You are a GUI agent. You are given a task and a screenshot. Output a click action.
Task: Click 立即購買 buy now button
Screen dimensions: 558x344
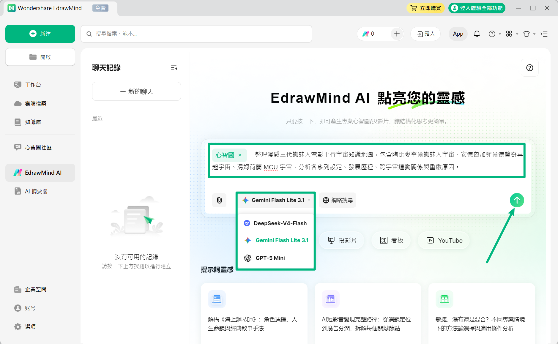425,8
